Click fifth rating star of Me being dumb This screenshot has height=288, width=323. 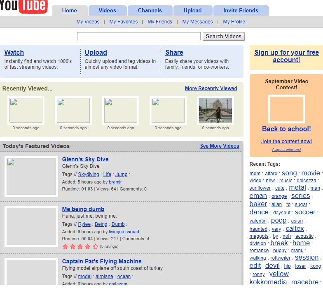coord(95,246)
